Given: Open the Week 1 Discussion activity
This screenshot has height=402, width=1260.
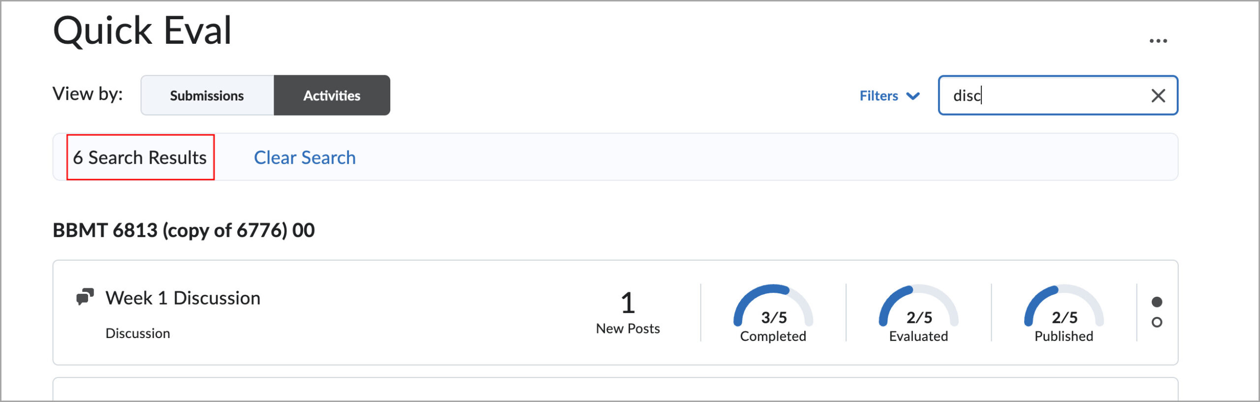Looking at the screenshot, I should click(183, 298).
